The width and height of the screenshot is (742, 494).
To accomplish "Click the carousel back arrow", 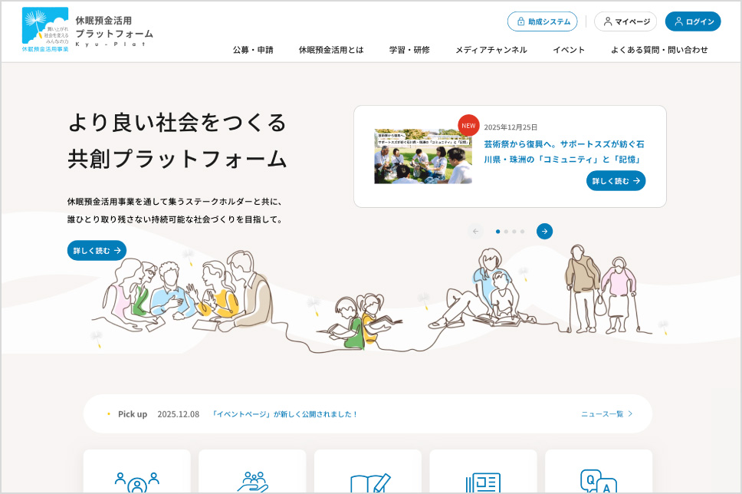I will coord(475,231).
